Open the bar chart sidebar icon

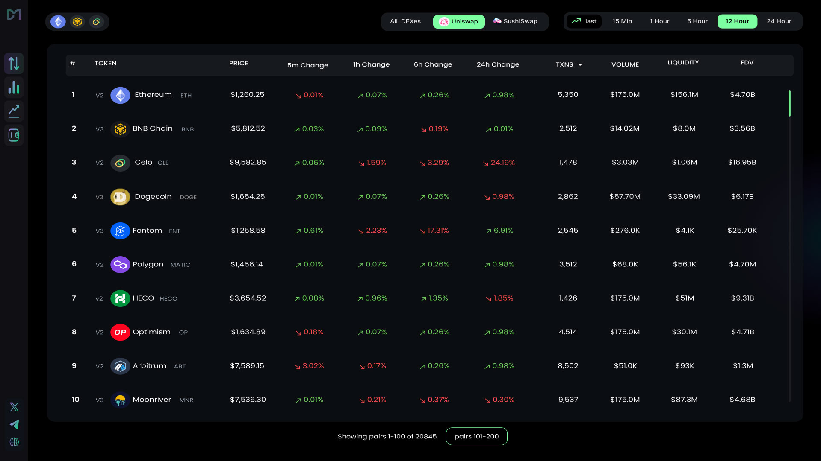pyautogui.click(x=14, y=88)
